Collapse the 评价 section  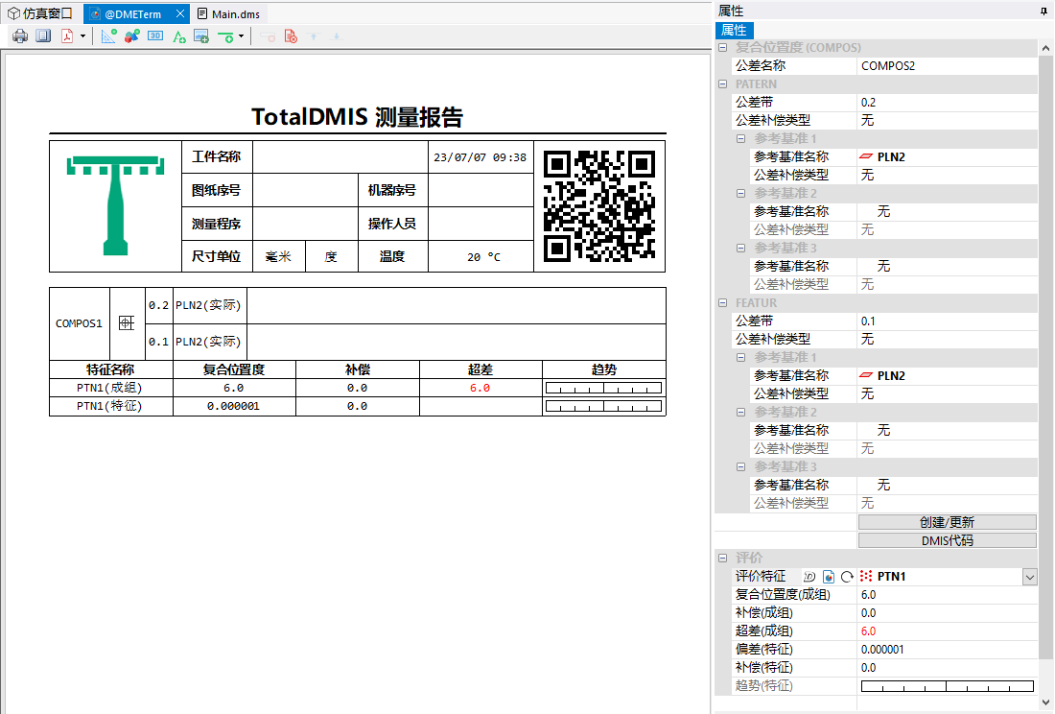(722, 558)
